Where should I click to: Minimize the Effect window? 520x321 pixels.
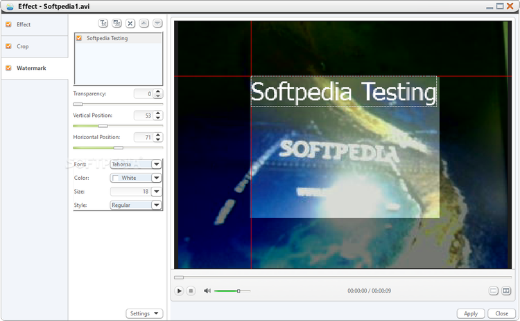click(x=489, y=8)
